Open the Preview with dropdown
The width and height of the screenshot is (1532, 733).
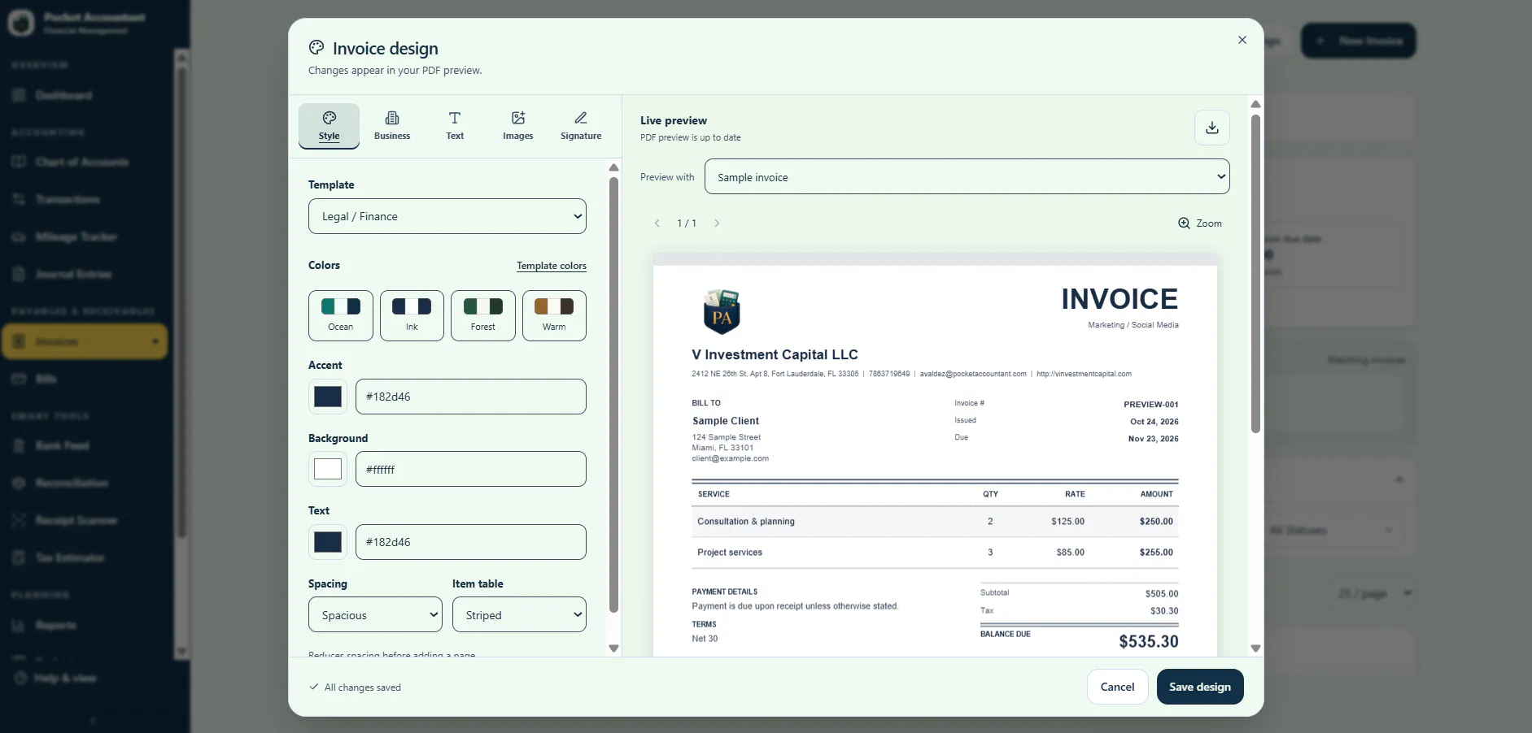967,177
